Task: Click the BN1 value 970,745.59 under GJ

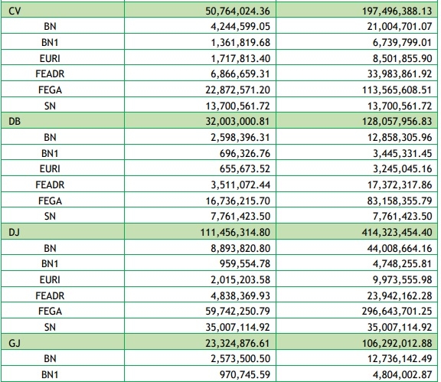Action: (245, 374)
